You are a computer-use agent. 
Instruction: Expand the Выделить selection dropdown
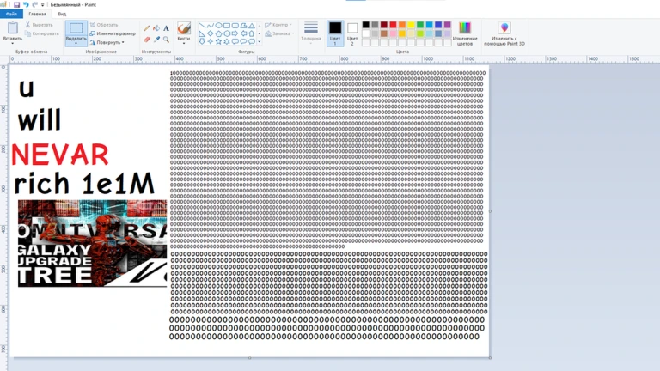(76, 43)
